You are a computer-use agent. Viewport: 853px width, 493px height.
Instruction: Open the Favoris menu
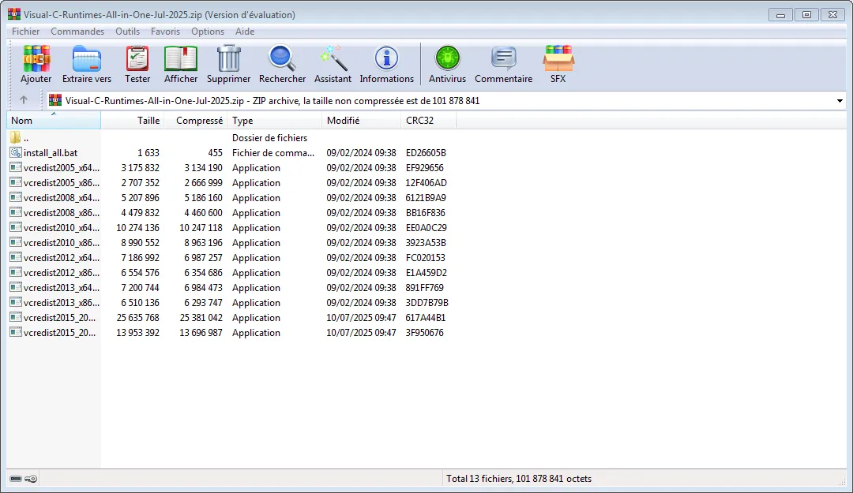pos(165,32)
